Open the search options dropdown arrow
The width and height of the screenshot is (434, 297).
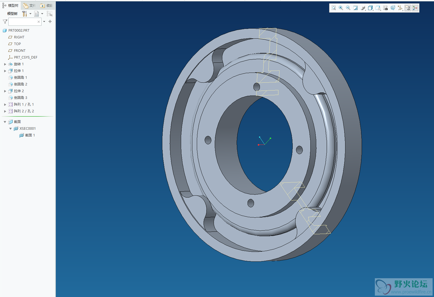click(x=44, y=22)
